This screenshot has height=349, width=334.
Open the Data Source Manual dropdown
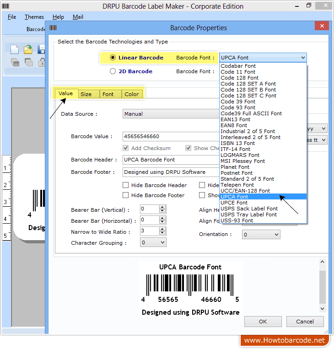point(171,114)
